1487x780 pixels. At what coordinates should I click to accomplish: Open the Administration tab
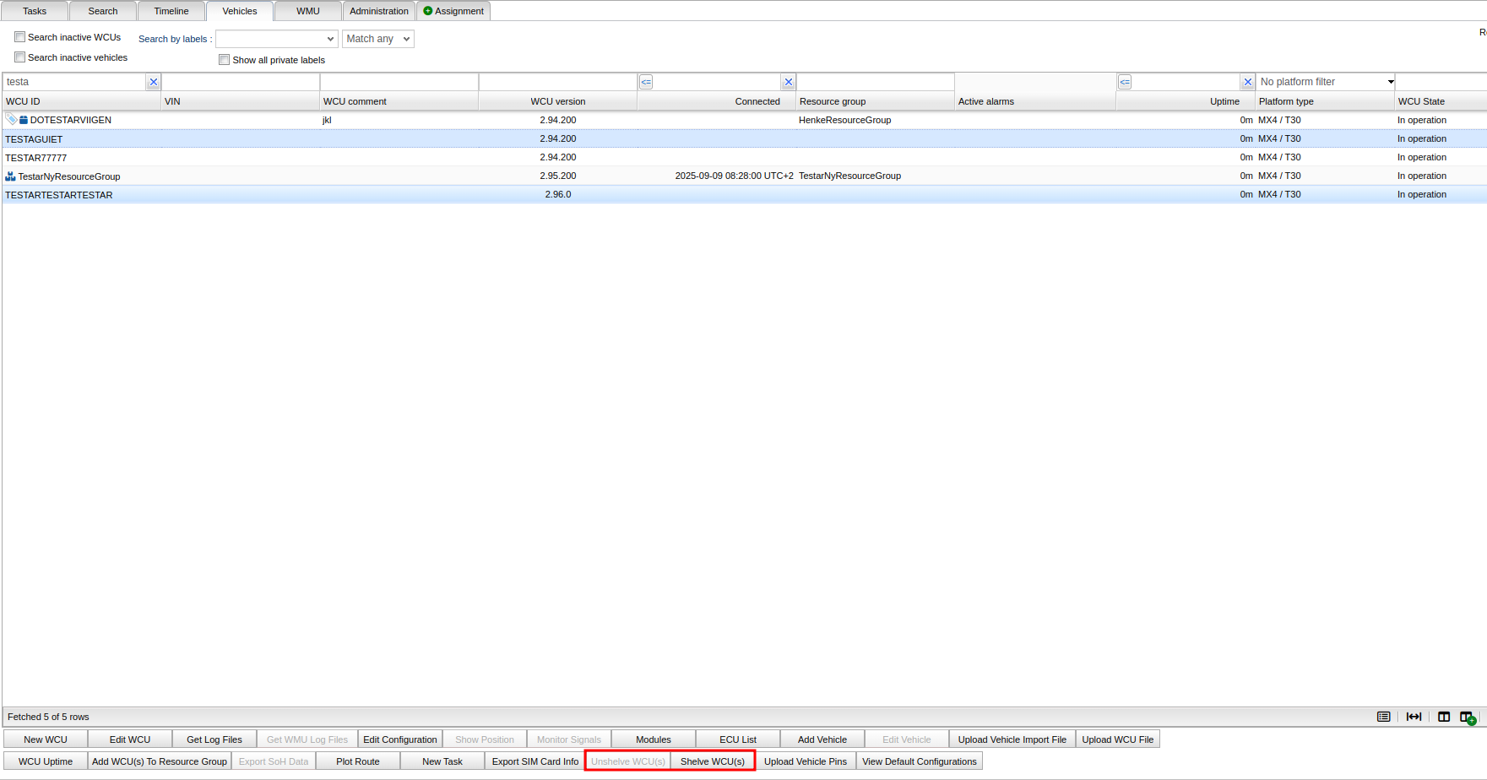[378, 11]
